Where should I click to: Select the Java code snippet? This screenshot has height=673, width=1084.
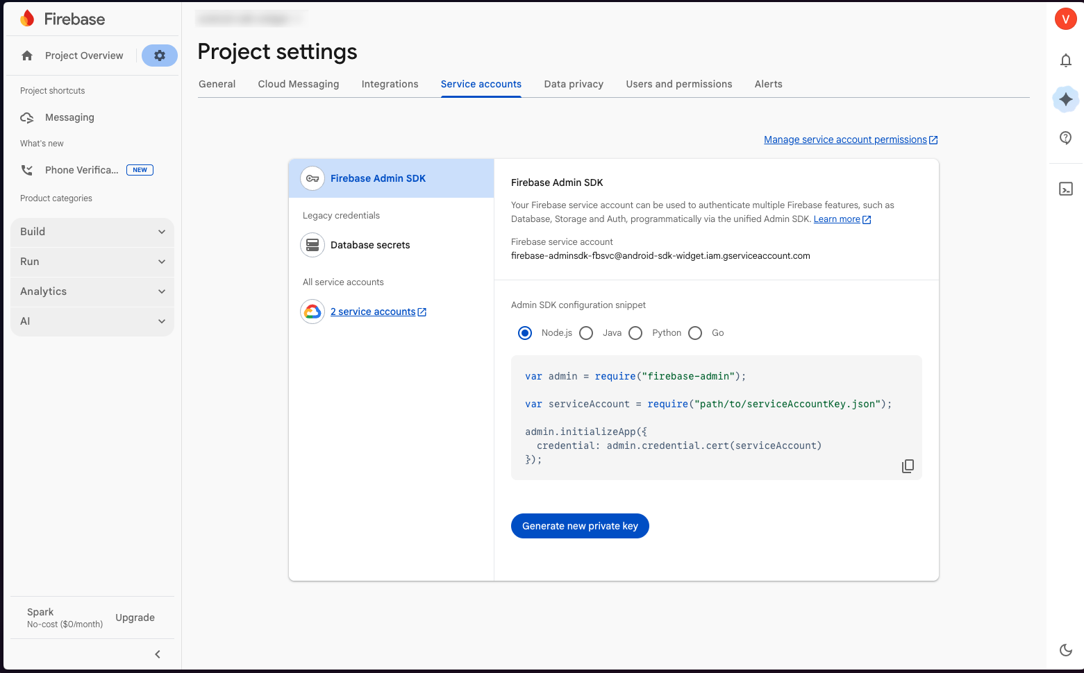coord(586,333)
